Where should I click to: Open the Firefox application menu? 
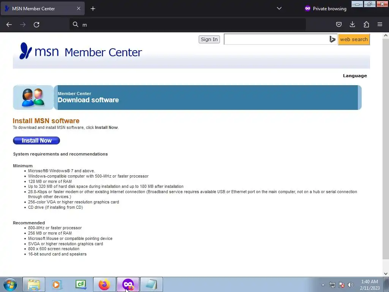point(380,24)
